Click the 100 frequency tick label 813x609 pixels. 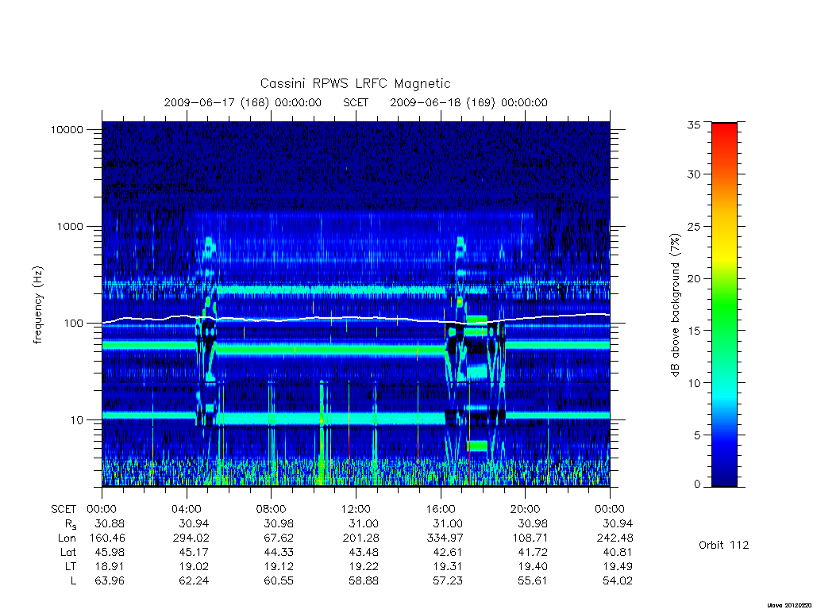[73, 324]
